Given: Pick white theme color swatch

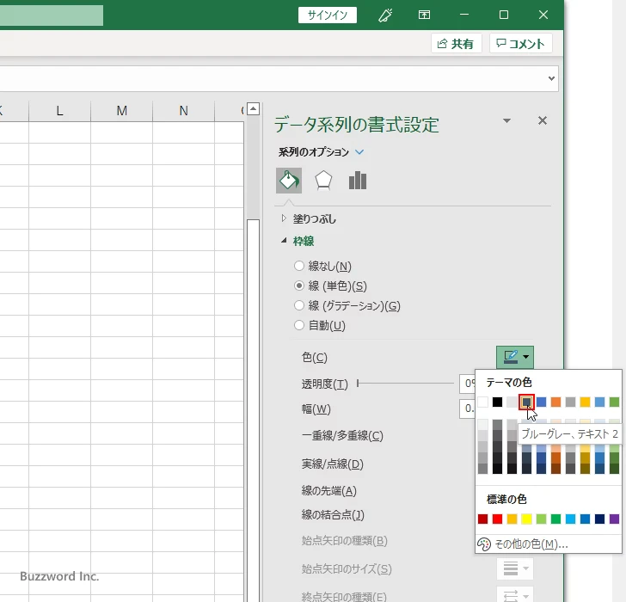Looking at the screenshot, I should tap(482, 402).
